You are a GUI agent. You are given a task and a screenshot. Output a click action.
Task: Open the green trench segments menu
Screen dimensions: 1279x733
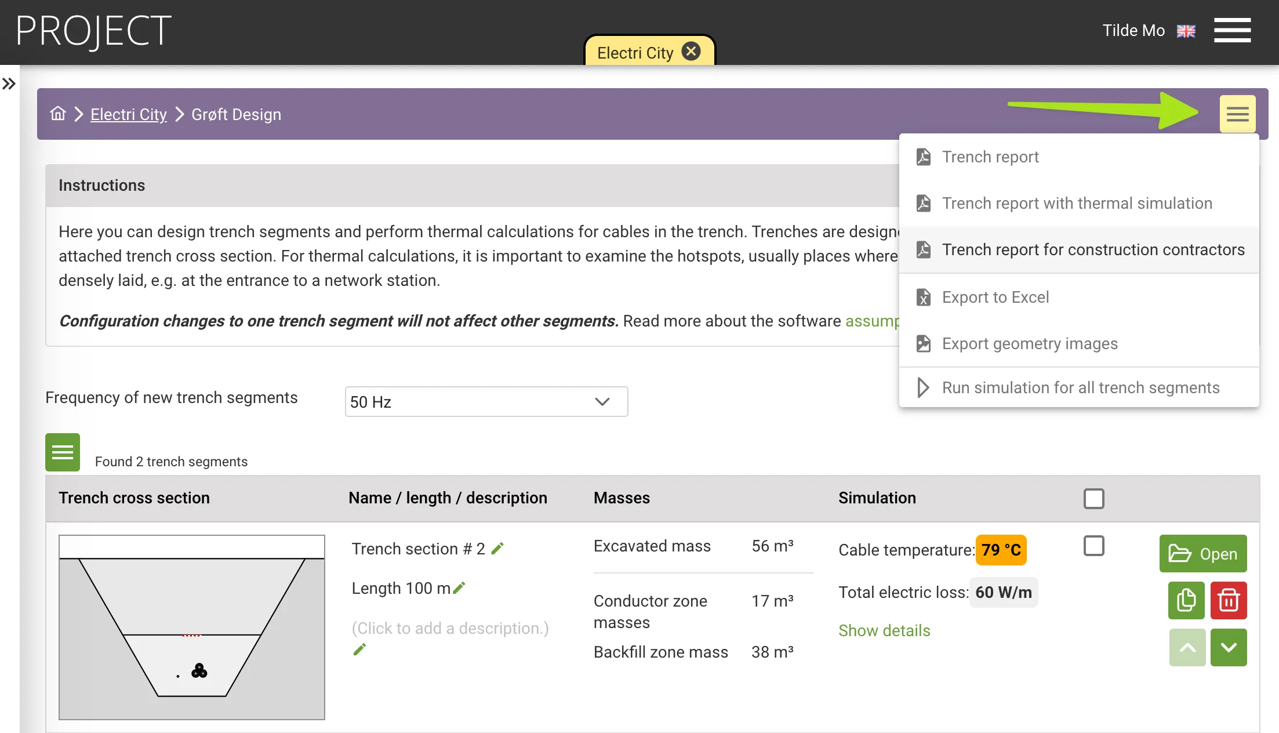pyautogui.click(x=63, y=452)
